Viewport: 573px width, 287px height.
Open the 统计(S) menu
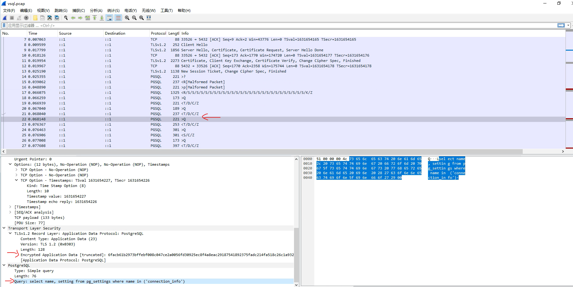click(x=113, y=11)
